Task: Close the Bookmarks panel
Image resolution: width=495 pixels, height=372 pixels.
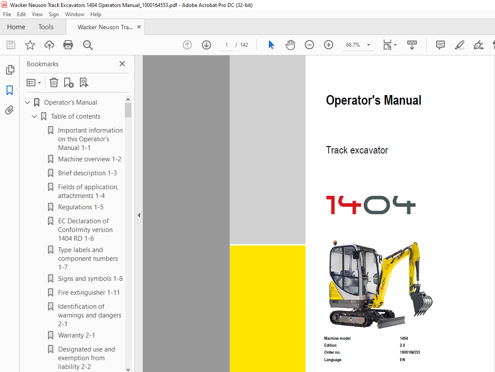Action: click(122, 64)
